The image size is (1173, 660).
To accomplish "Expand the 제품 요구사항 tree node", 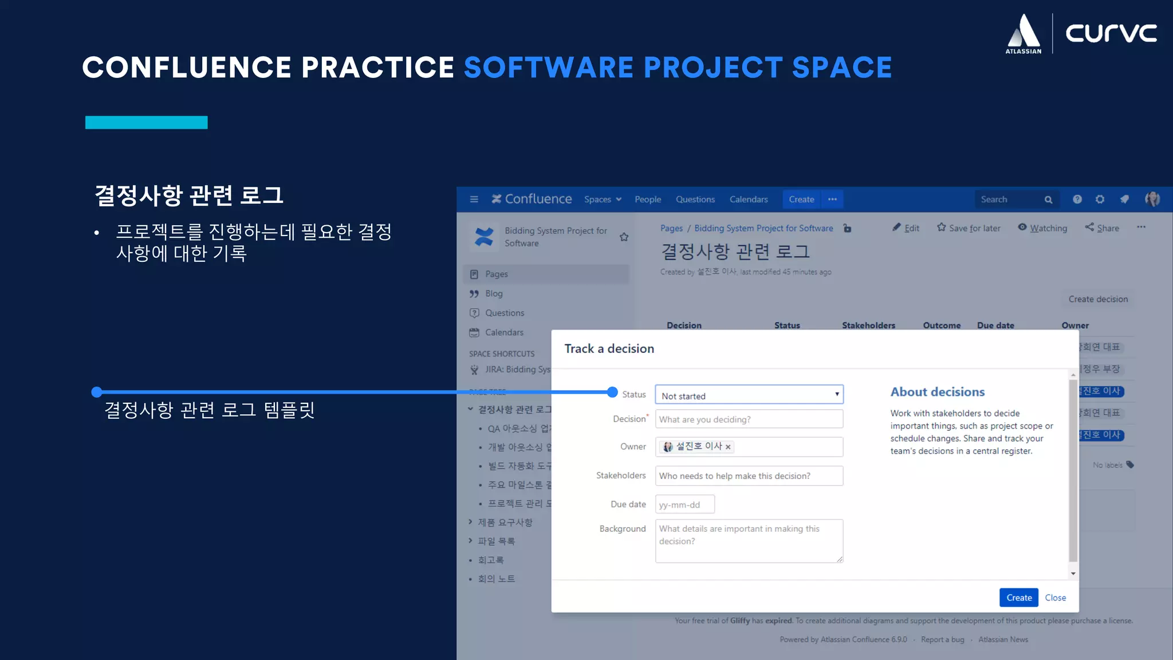I will click(470, 522).
